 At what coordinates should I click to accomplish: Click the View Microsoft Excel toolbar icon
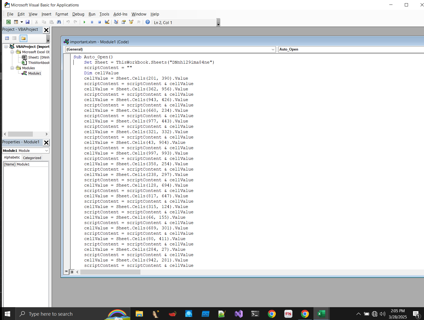(x=9, y=22)
